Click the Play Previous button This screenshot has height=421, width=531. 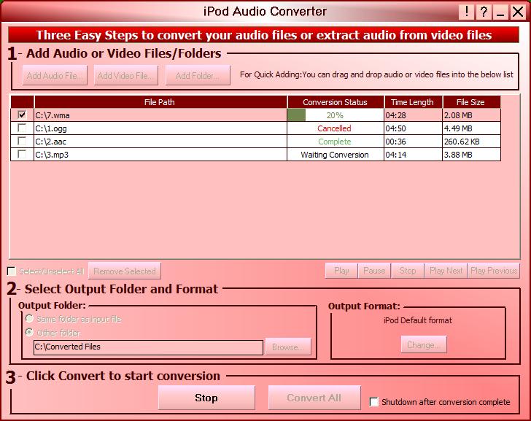pos(494,271)
